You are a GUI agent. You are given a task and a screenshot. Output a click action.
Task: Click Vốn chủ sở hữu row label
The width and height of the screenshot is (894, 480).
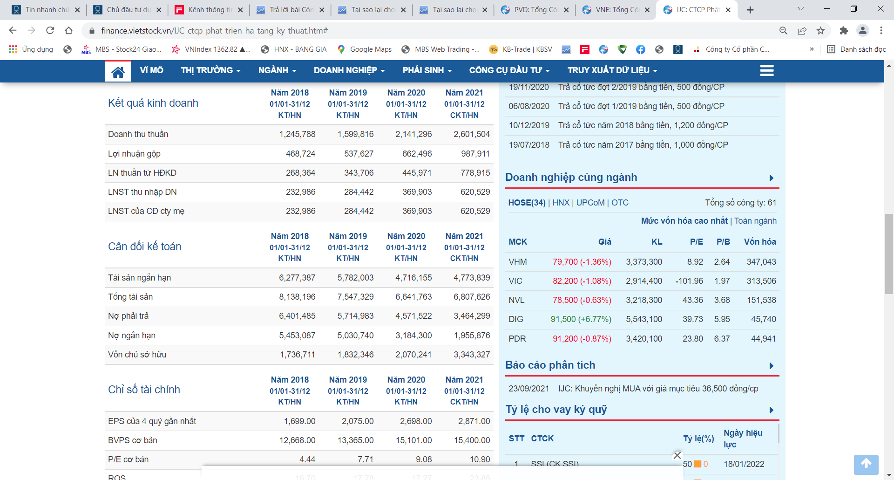[x=137, y=355]
